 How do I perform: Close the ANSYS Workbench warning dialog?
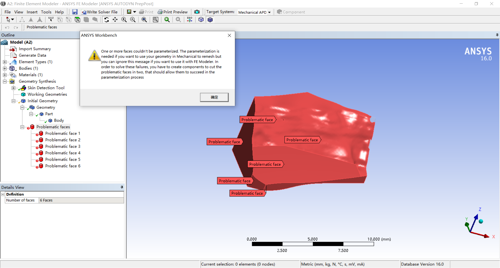click(x=229, y=35)
